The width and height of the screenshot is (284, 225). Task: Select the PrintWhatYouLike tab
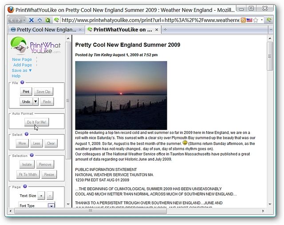pos(122,30)
